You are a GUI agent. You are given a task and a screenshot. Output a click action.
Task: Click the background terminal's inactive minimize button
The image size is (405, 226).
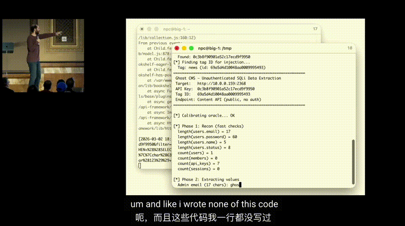tap(149, 29)
